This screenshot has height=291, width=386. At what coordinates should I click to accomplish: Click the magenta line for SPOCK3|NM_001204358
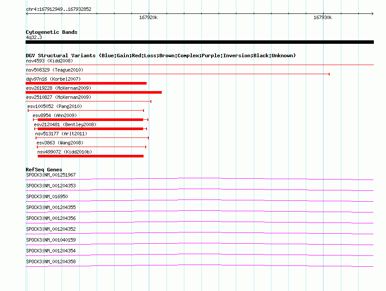click(200, 265)
